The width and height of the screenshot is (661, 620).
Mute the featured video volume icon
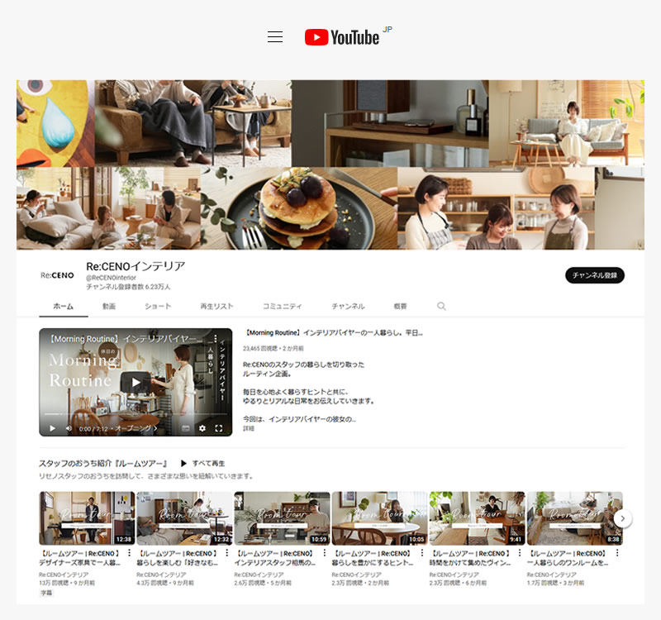(x=69, y=428)
